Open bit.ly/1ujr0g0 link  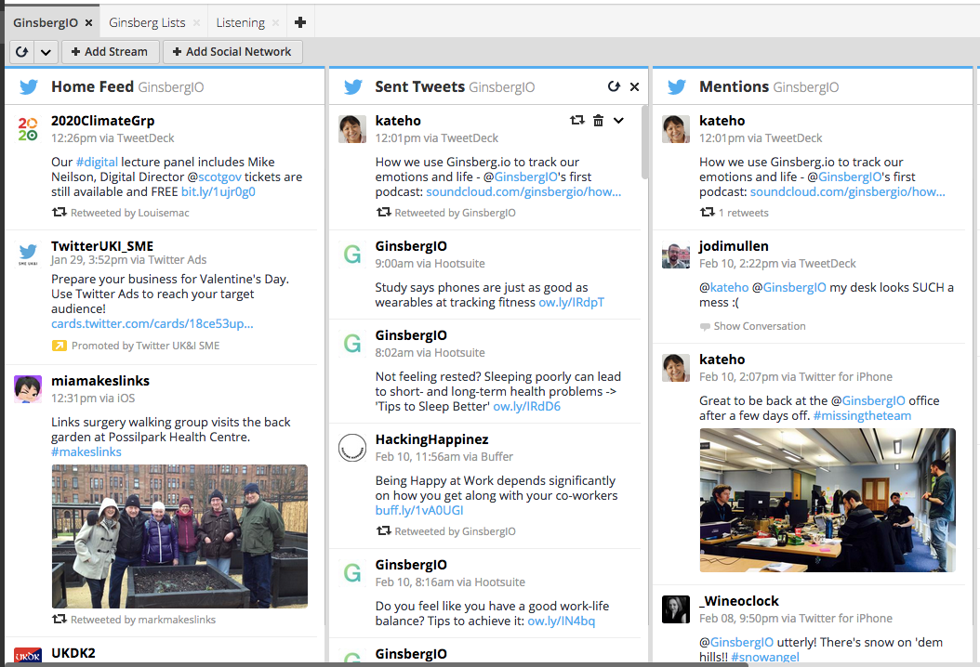(x=219, y=191)
